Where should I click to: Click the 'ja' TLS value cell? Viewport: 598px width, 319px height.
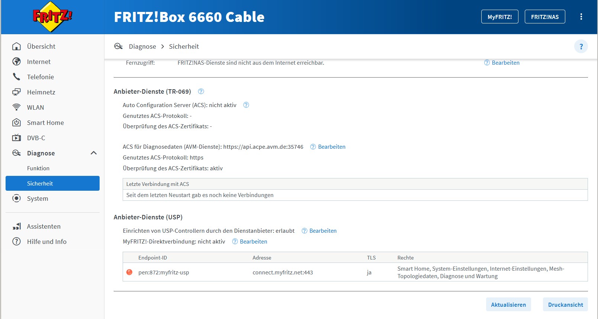[369, 273]
